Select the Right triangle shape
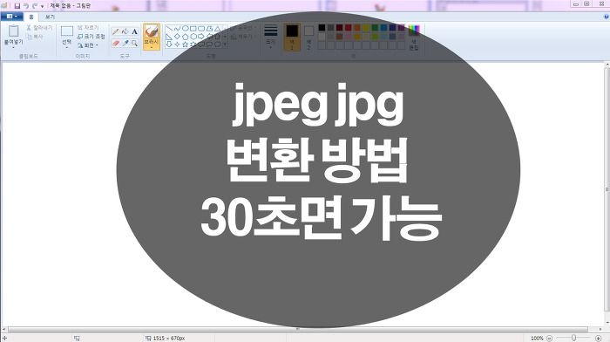The image size is (610, 342). click(169, 37)
